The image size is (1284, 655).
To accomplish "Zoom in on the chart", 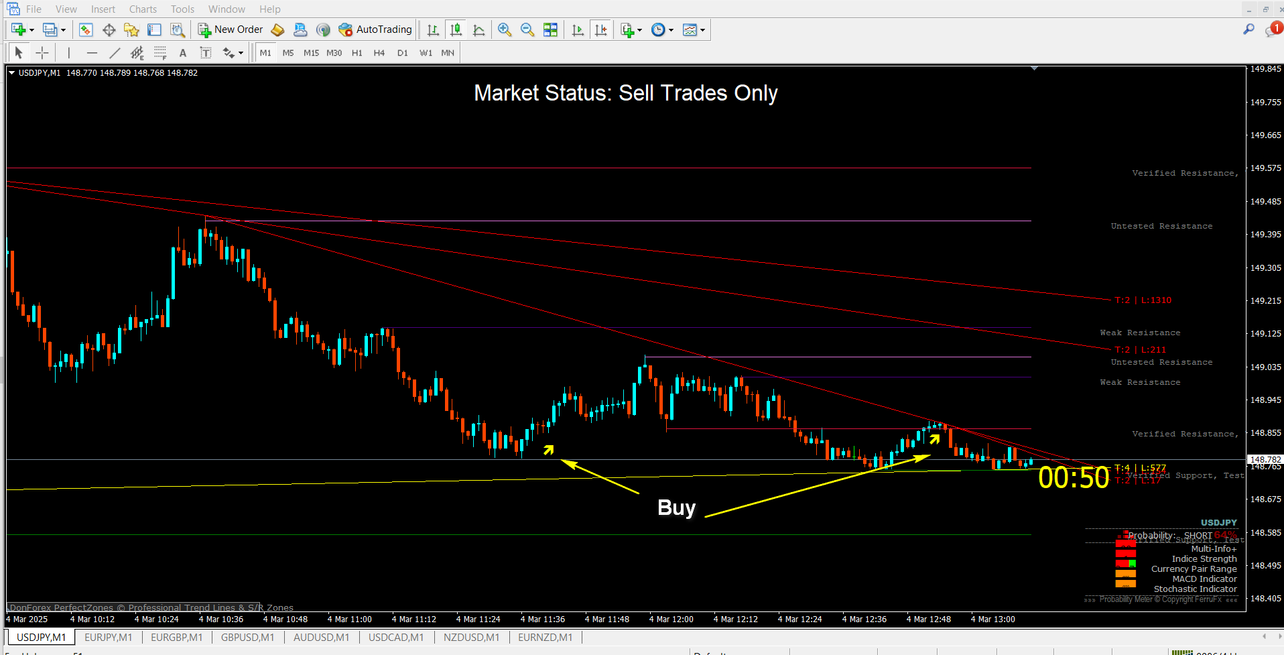I will point(505,30).
